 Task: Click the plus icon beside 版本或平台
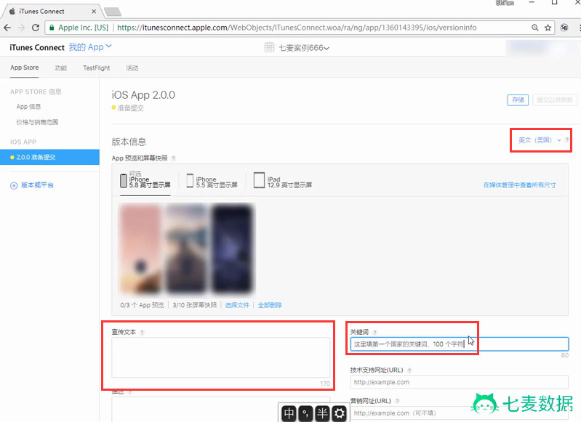click(x=14, y=185)
